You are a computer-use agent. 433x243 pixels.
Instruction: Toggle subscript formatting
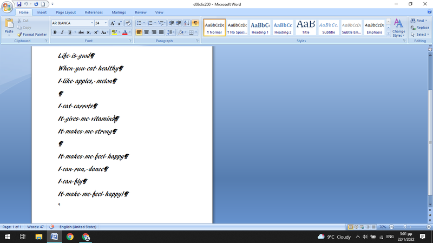(89, 32)
